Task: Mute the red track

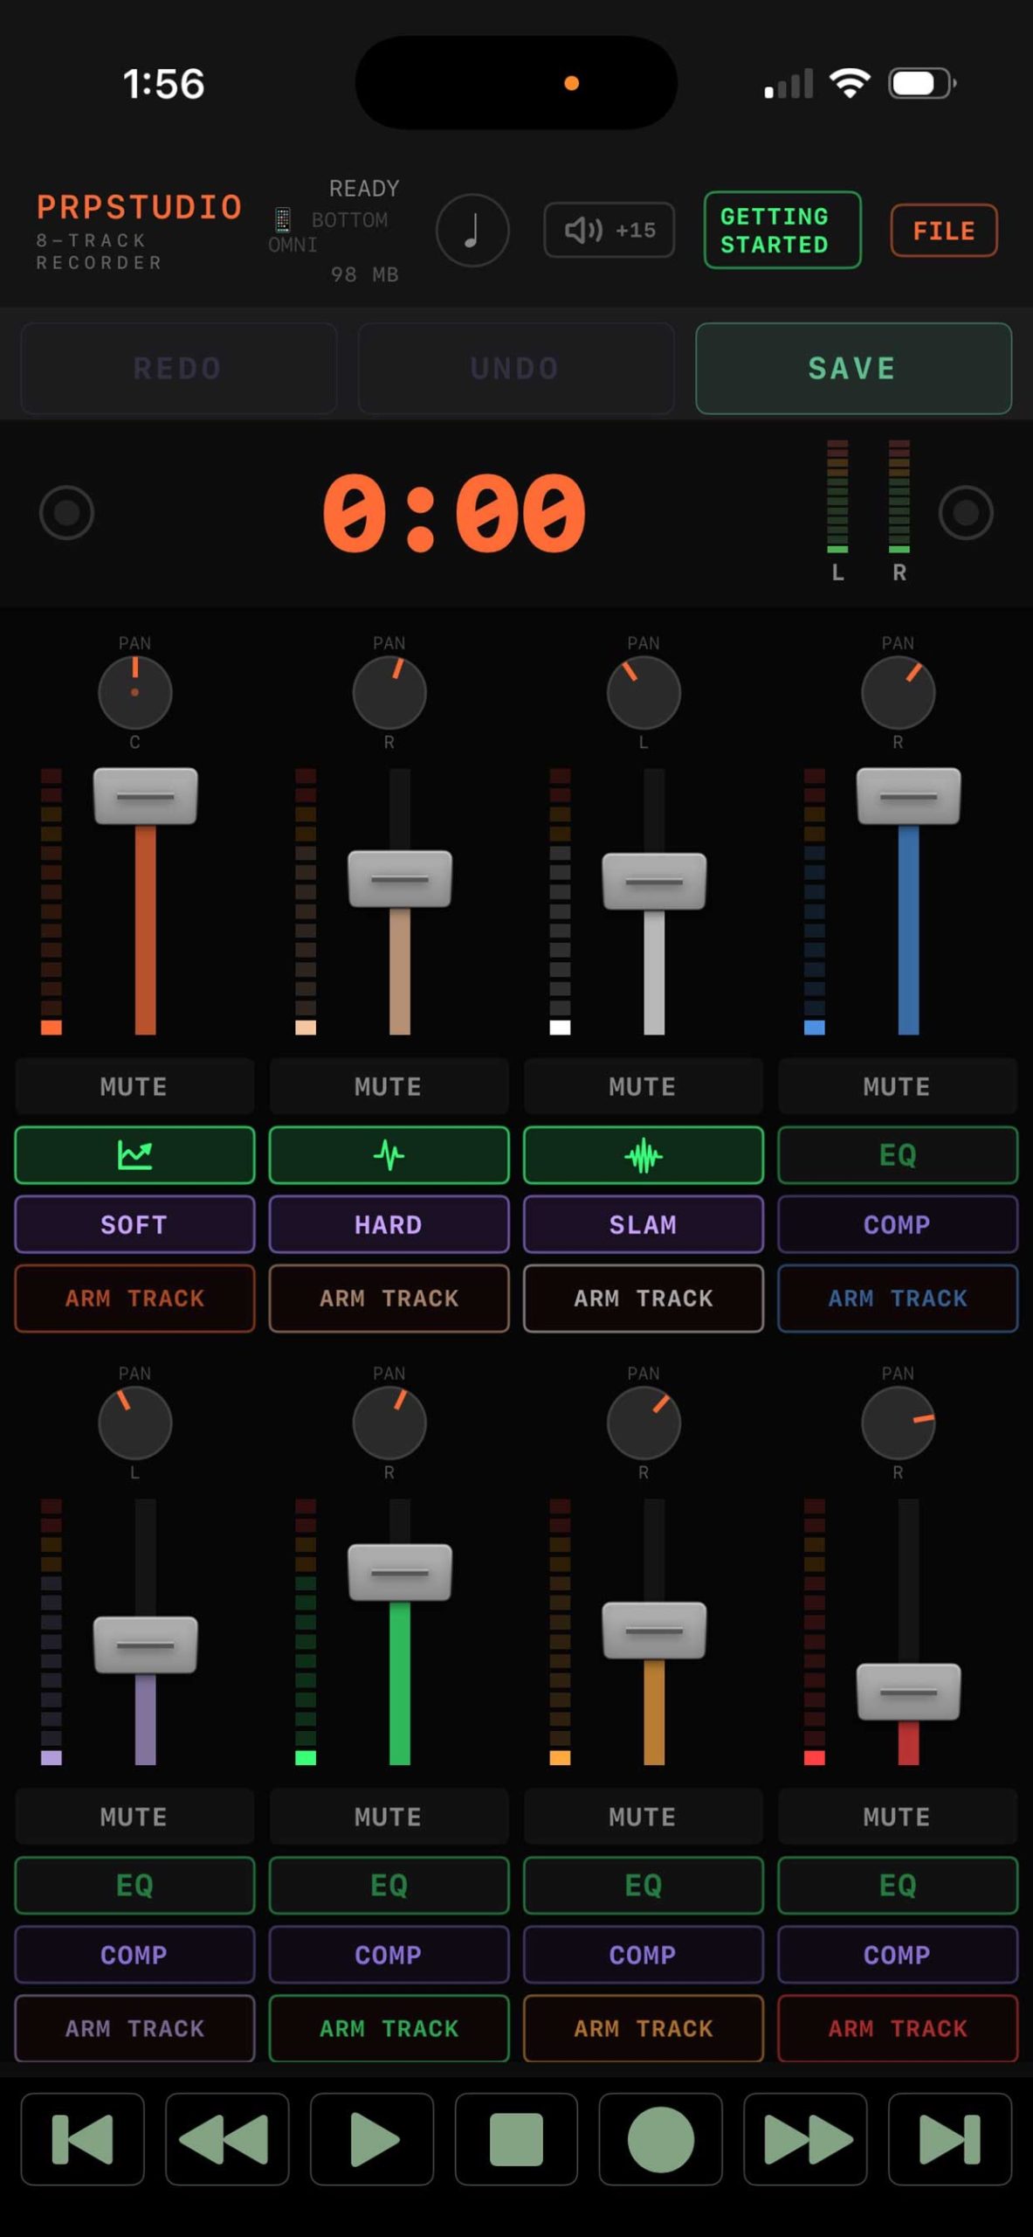Action: tap(898, 1817)
